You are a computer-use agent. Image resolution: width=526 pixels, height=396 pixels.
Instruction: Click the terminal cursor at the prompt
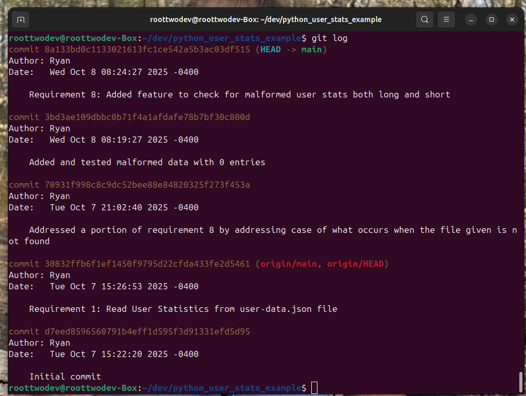point(314,388)
